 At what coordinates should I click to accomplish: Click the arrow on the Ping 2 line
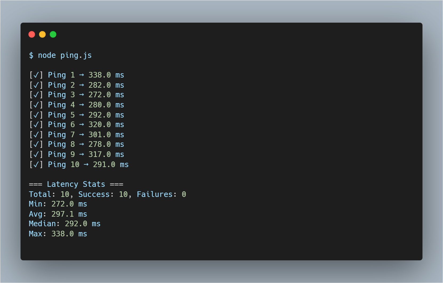point(82,85)
